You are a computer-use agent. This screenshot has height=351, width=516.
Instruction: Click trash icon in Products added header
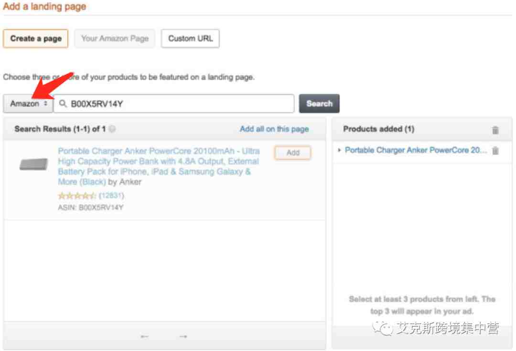tap(495, 130)
